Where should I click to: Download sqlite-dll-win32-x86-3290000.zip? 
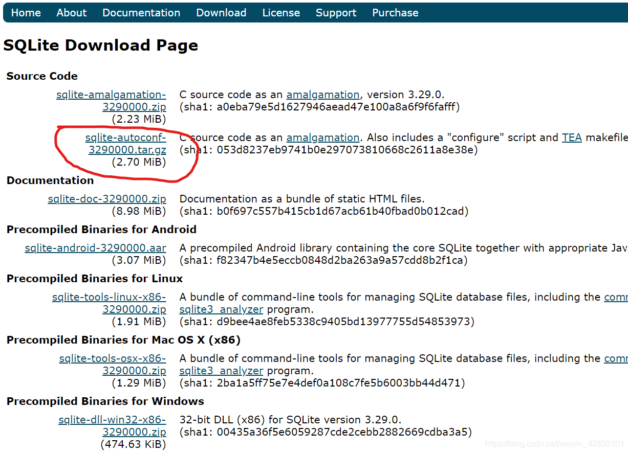[x=113, y=426]
